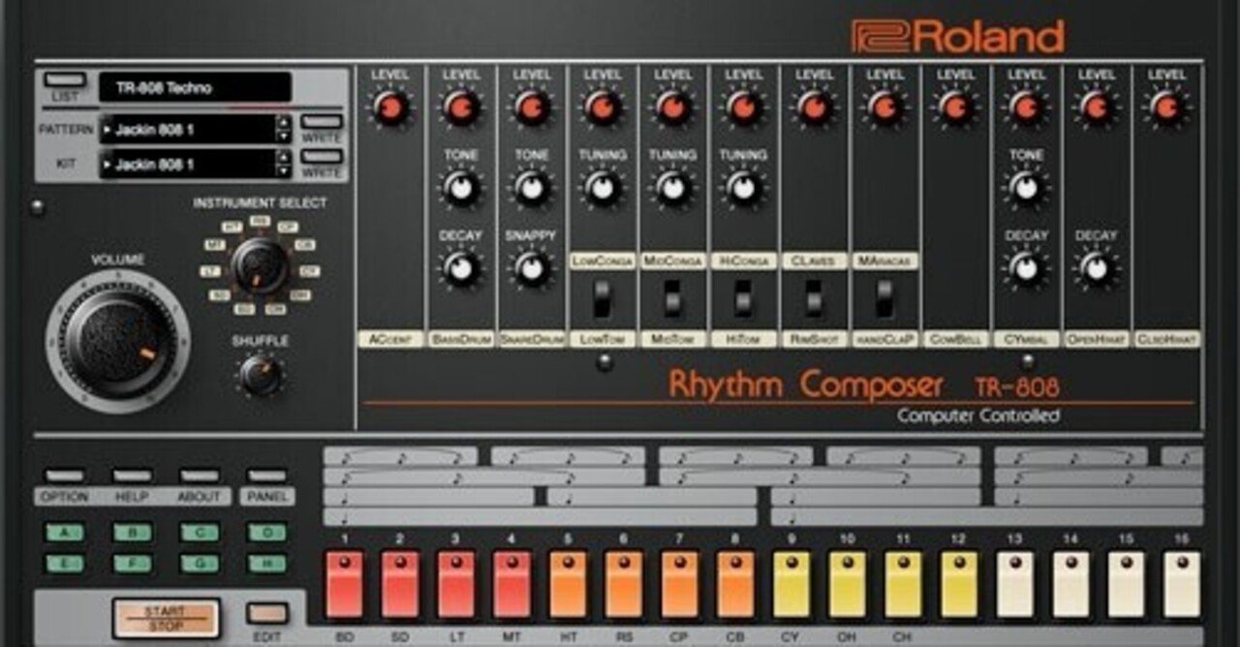Click the HiTom TUNING knob

[x=743, y=188]
